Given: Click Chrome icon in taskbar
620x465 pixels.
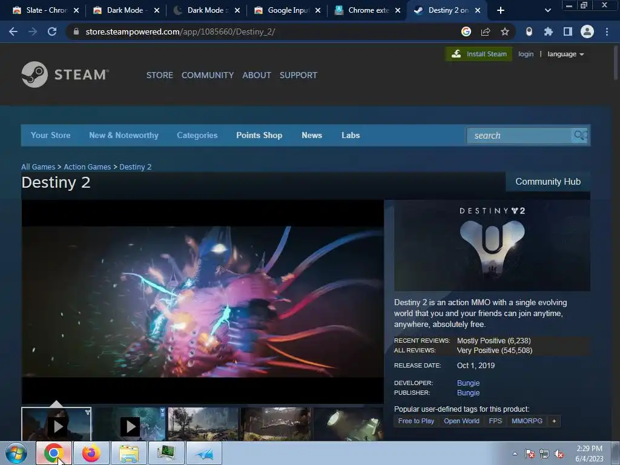Looking at the screenshot, I should (54, 453).
